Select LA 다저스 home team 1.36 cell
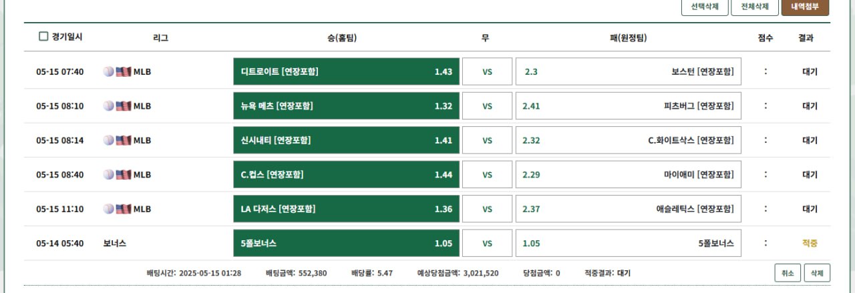This screenshot has height=293, width=855. (347, 209)
